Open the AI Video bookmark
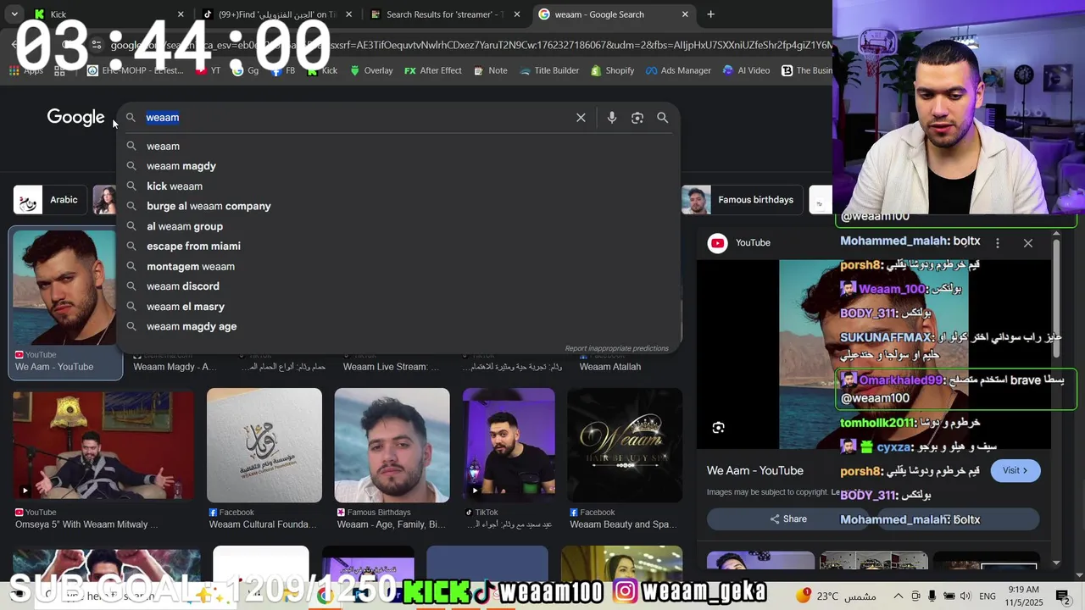This screenshot has width=1085, height=610. (x=746, y=70)
